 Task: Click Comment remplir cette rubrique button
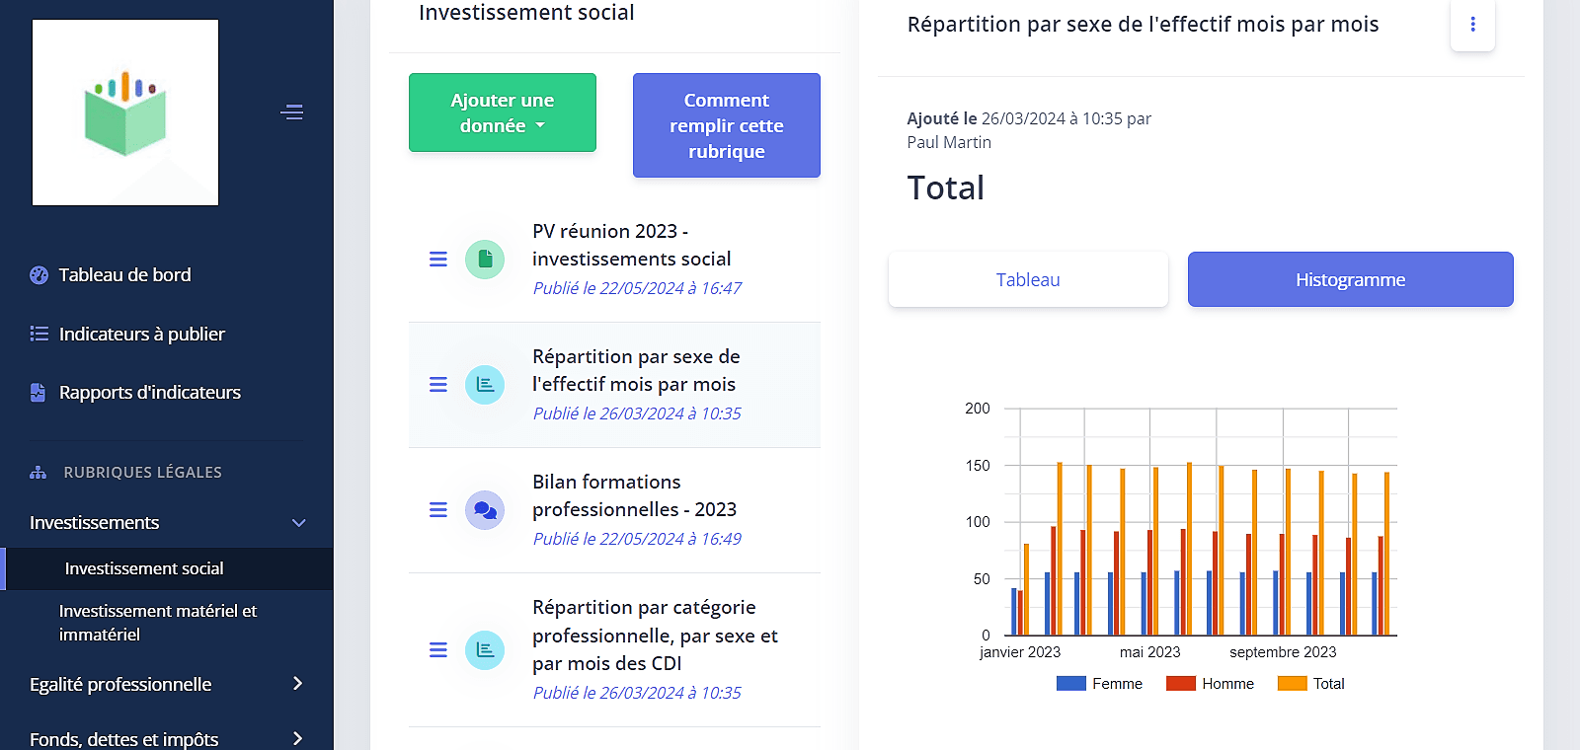pyautogui.click(x=726, y=125)
